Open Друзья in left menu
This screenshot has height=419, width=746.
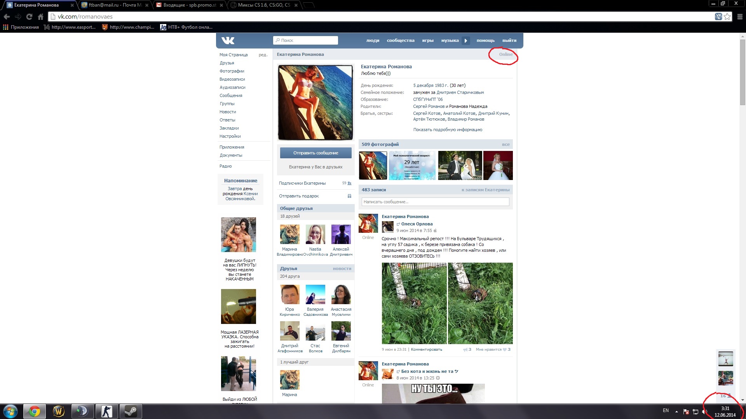coord(227,63)
